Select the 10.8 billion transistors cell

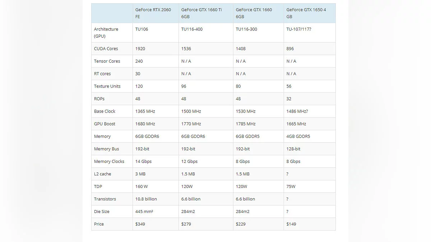pyautogui.click(x=146, y=199)
